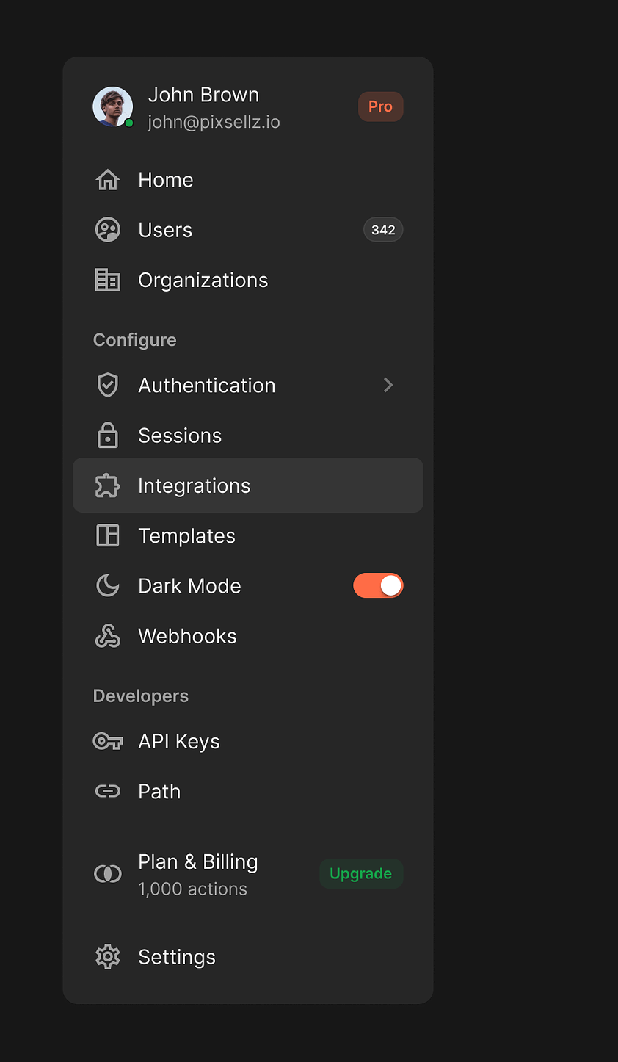Click the Pro plan badge
618x1062 pixels.
[x=380, y=106]
